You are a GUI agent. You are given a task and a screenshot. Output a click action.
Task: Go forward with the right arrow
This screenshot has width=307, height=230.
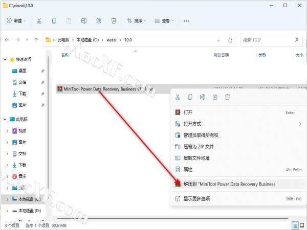tap(18, 40)
